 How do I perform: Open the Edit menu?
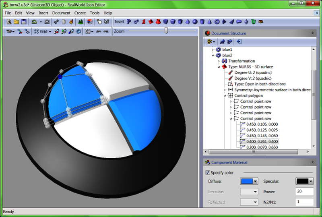click(19, 13)
